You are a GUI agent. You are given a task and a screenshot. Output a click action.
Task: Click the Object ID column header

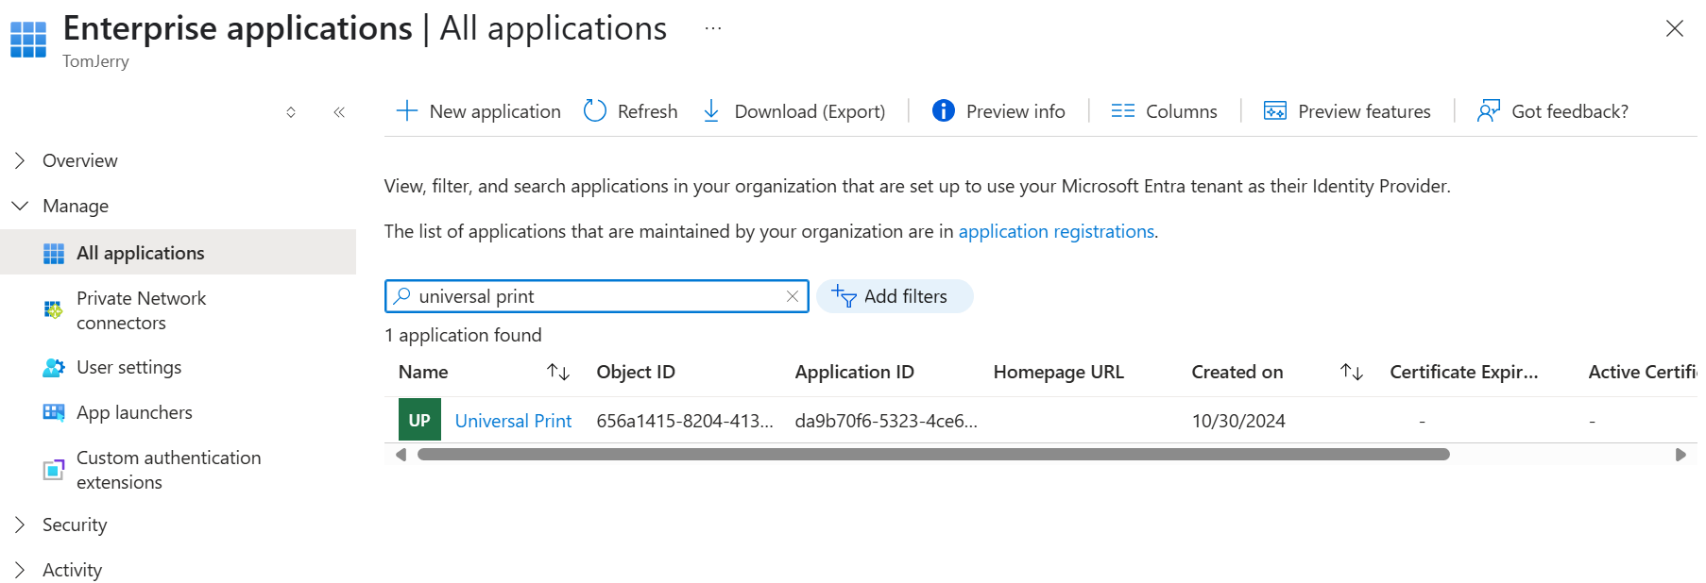(x=636, y=372)
